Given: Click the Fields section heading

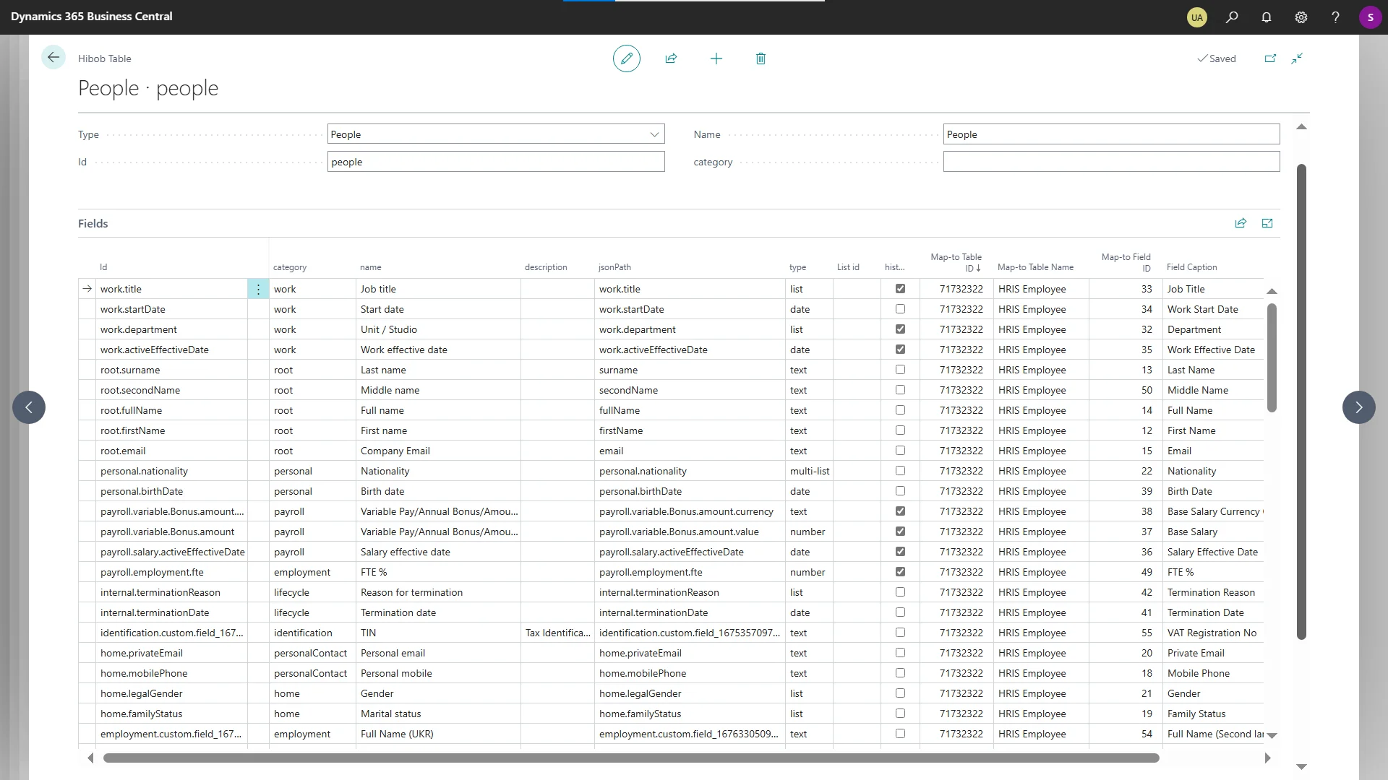Looking at the screenshot, I should point(93,224).
